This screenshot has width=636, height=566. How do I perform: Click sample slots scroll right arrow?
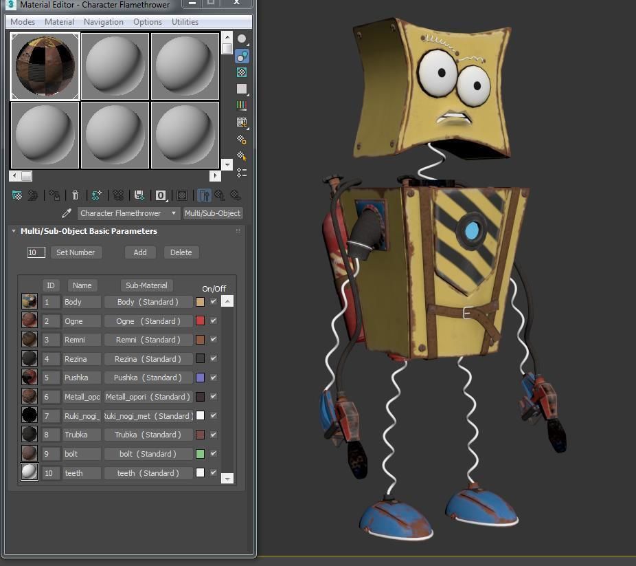click(215, 176)
